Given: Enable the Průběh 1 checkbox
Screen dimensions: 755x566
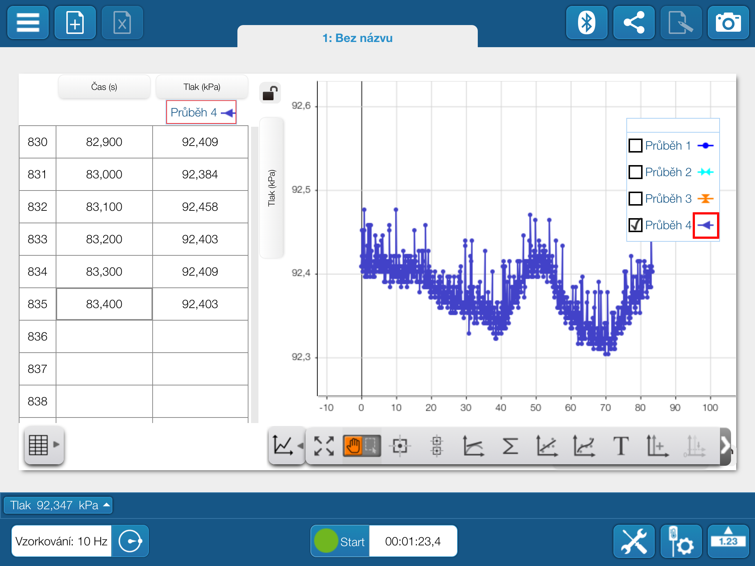Looking at the screenshot, I should (635, 146).
